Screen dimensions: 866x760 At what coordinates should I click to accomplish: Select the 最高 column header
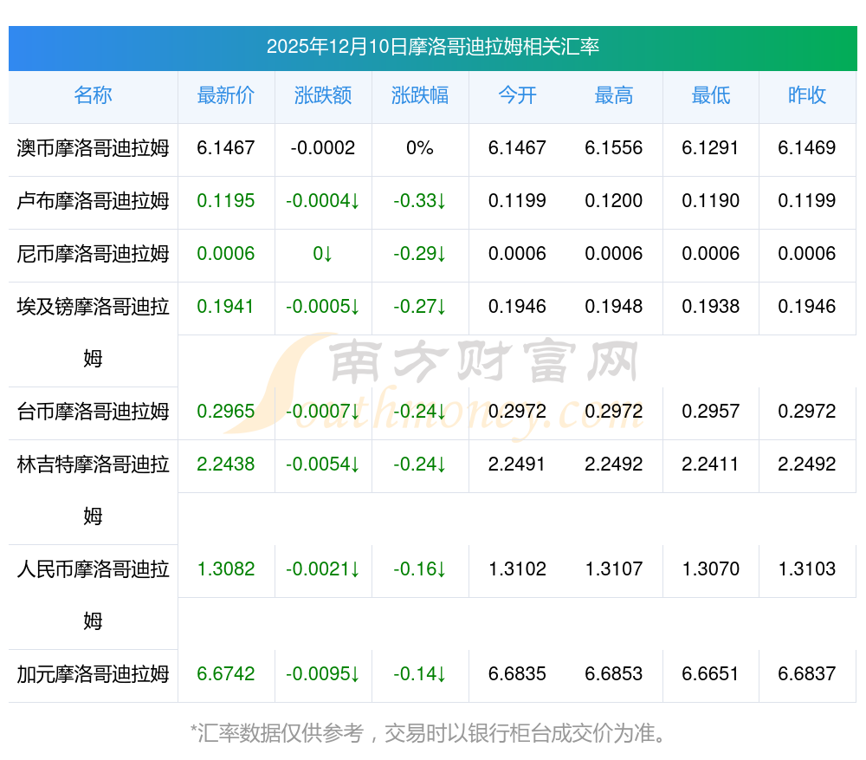(x=614, y=96)
